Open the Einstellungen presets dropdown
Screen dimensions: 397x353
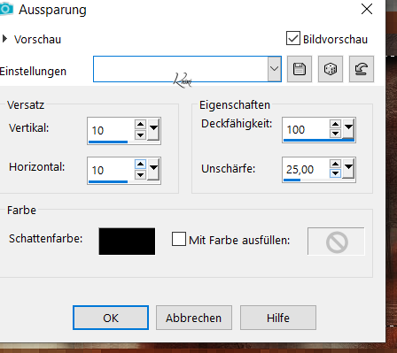click(x=274, y=69)
